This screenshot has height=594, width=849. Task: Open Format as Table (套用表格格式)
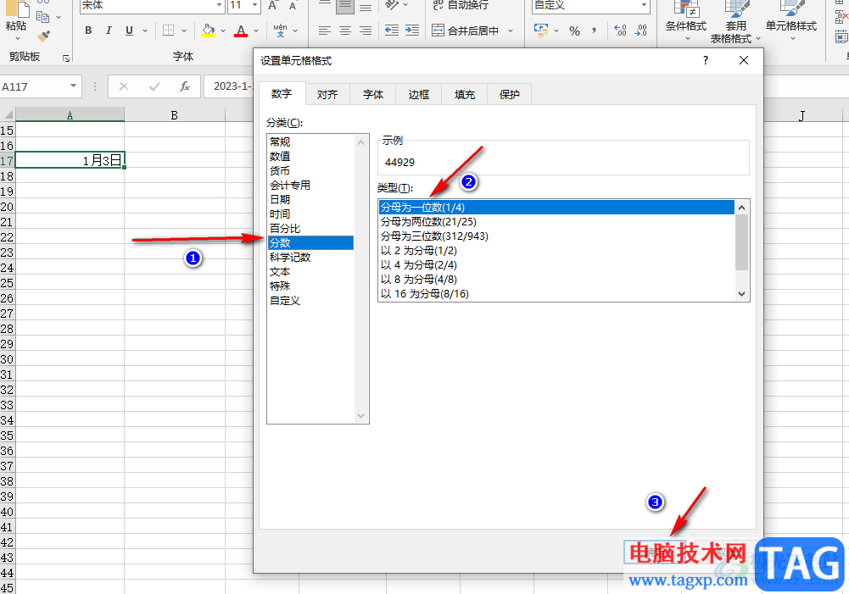(735, 22)
